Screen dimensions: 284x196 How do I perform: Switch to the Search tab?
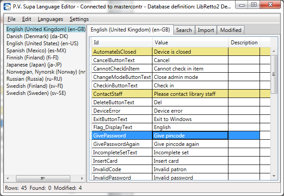tap(184, 30)
